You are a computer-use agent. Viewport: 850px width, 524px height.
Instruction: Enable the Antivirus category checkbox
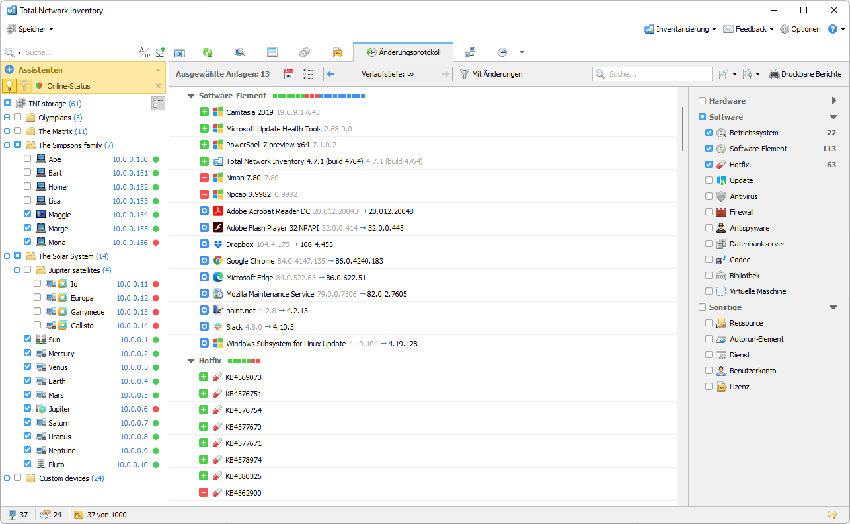(709, 196)
